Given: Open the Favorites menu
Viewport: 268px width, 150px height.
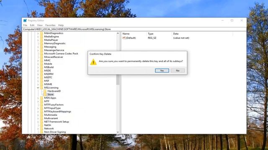Looking at the screenshot, I should tap(50, 25).
